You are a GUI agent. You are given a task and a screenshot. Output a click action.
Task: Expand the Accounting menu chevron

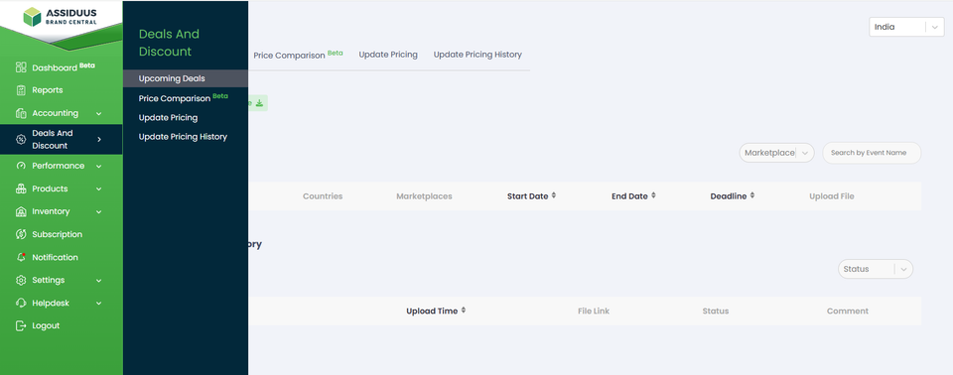click(98, 114)
